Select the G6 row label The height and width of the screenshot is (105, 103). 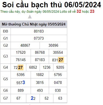pyautogui.click(x=5, y=90)
